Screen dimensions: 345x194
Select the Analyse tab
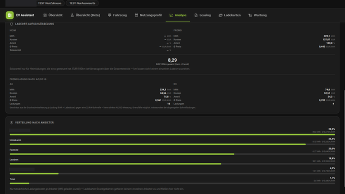[178, 15]
